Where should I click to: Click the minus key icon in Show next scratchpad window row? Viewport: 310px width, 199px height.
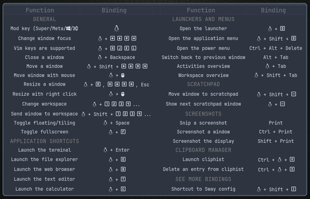[x=283, y=104]
